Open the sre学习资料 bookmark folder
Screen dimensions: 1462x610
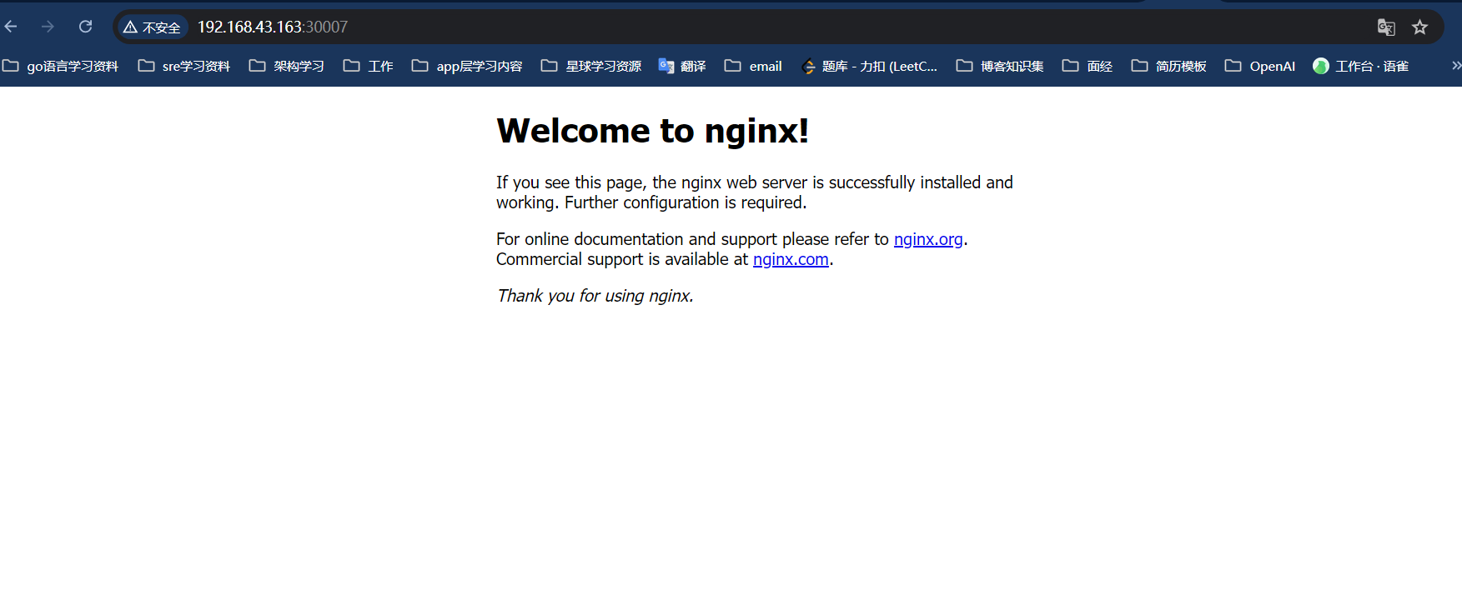click(x=184, y=66)
